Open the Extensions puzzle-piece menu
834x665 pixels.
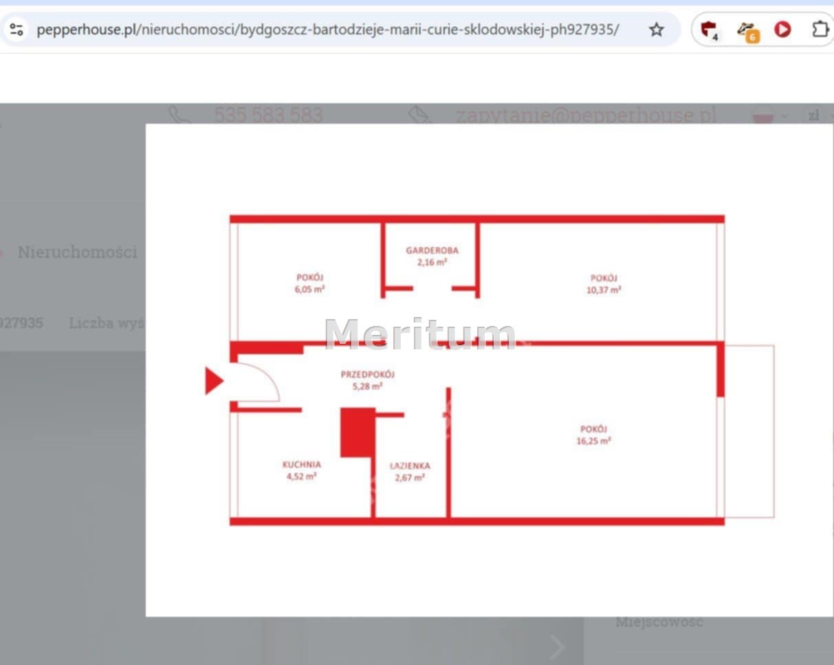click(819, 30)
